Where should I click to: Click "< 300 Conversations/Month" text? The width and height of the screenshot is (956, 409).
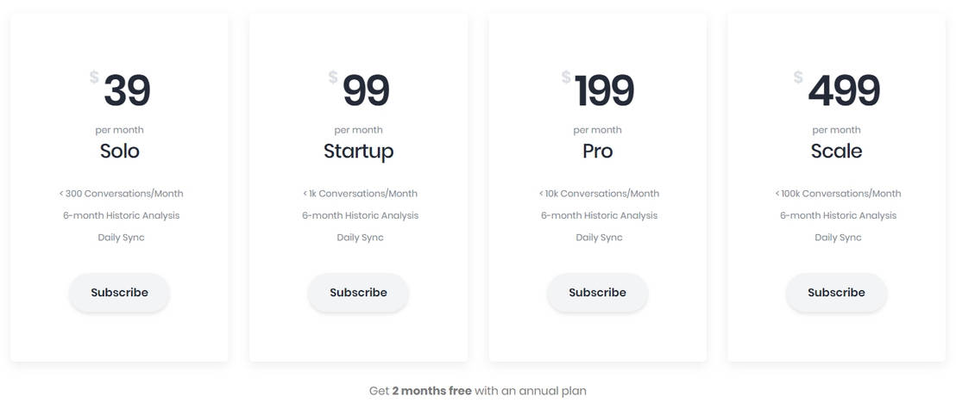pos(121,194)
